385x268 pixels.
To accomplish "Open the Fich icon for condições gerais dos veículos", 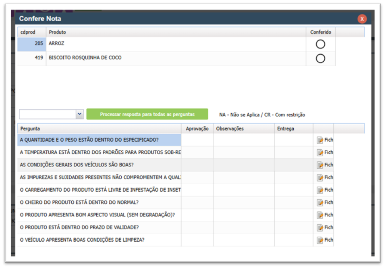I will click(320, 165).
